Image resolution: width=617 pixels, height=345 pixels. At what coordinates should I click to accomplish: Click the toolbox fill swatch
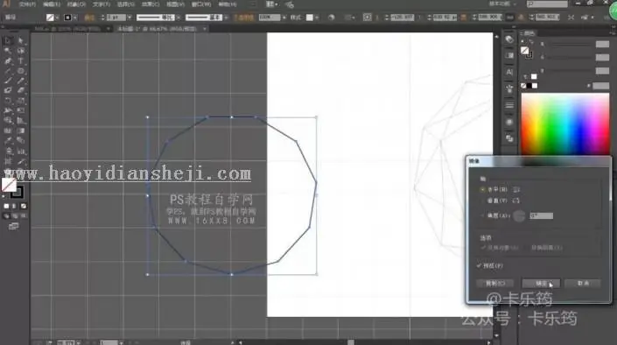tap(8, 184)
